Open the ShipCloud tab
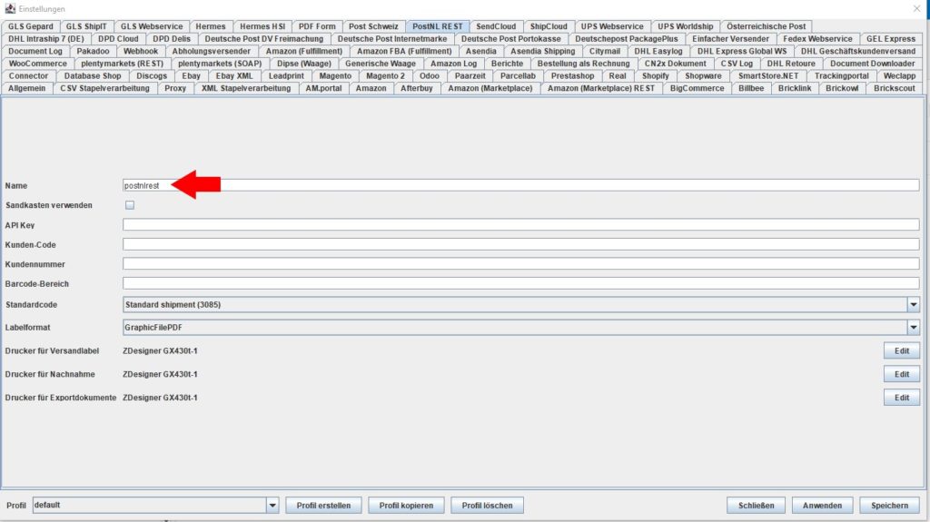 548,26
